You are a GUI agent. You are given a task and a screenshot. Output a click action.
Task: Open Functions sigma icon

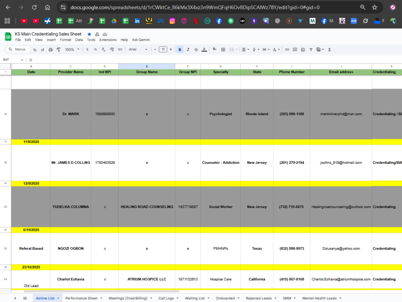point(330,50)
